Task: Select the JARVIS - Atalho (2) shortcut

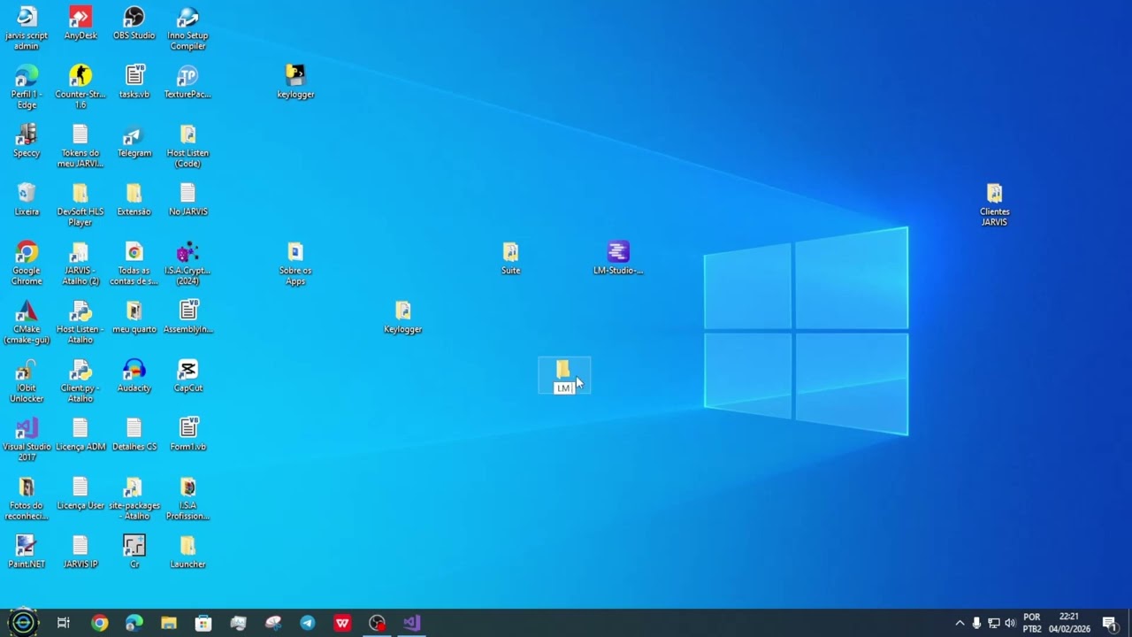Action: click(x=80, y=264)
